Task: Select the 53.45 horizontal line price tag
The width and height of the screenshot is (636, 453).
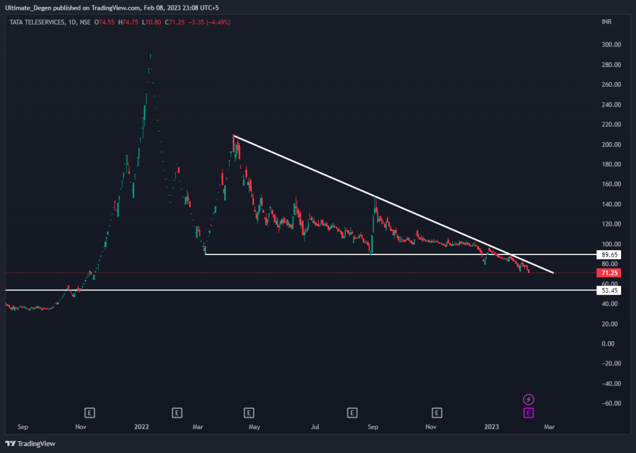Action: [609, 290]
